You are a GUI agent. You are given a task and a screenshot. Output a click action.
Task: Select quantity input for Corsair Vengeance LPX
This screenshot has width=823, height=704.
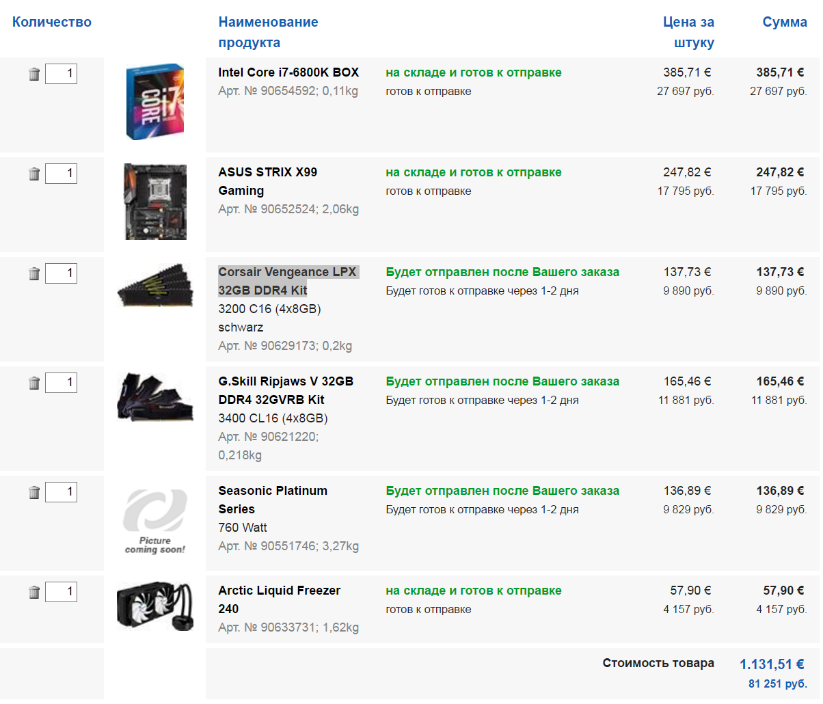coord(61,273)
